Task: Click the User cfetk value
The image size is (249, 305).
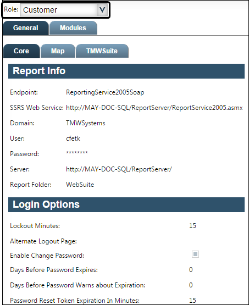Action: pos(73,138)
